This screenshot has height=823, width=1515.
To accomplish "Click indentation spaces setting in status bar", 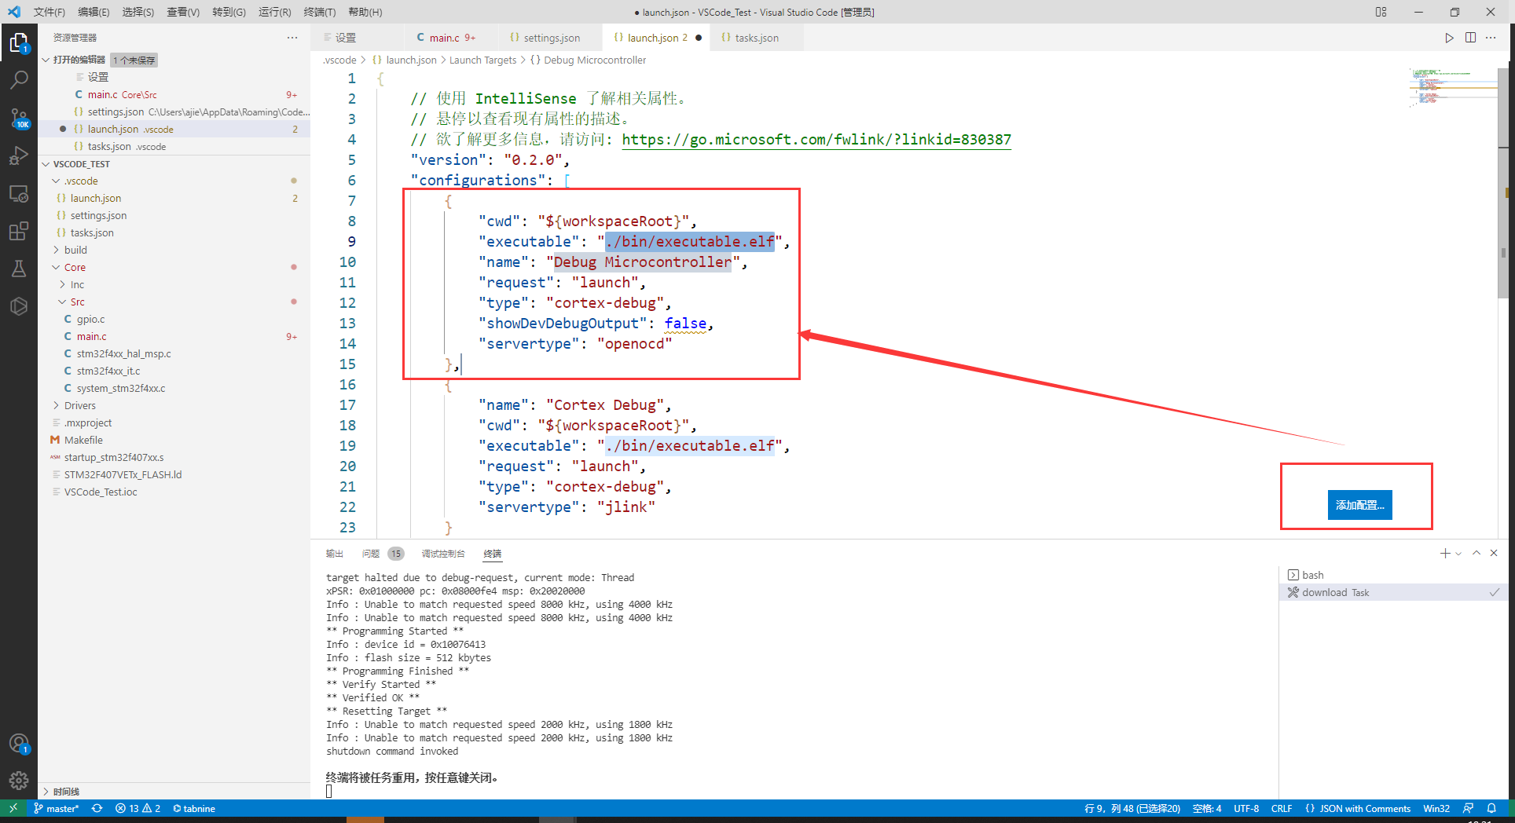I will coord(1206,808).
